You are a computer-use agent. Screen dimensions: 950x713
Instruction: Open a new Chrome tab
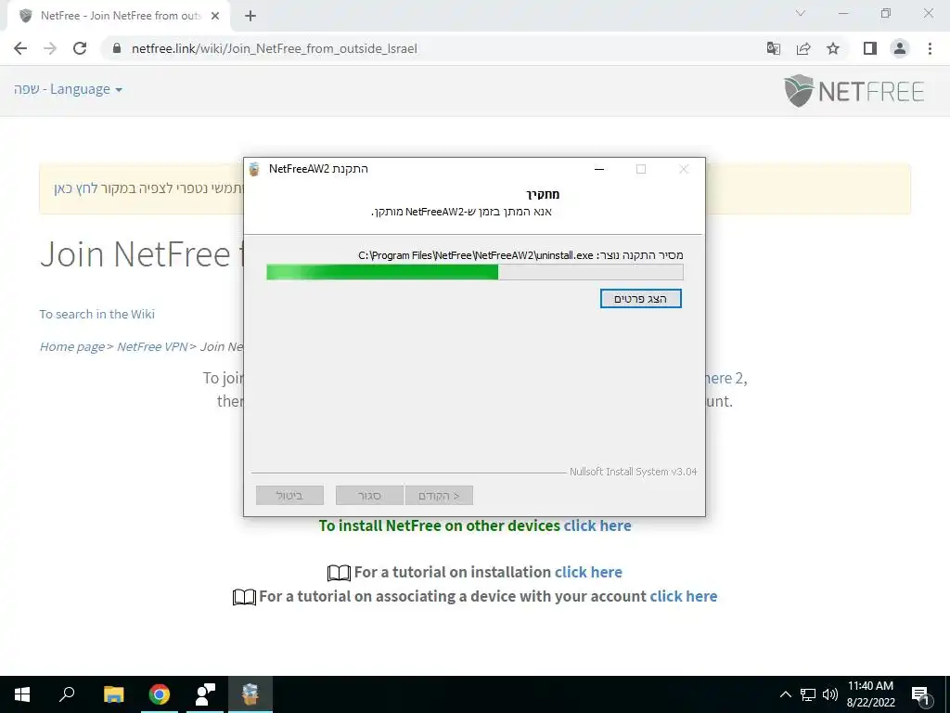(250, 16)
